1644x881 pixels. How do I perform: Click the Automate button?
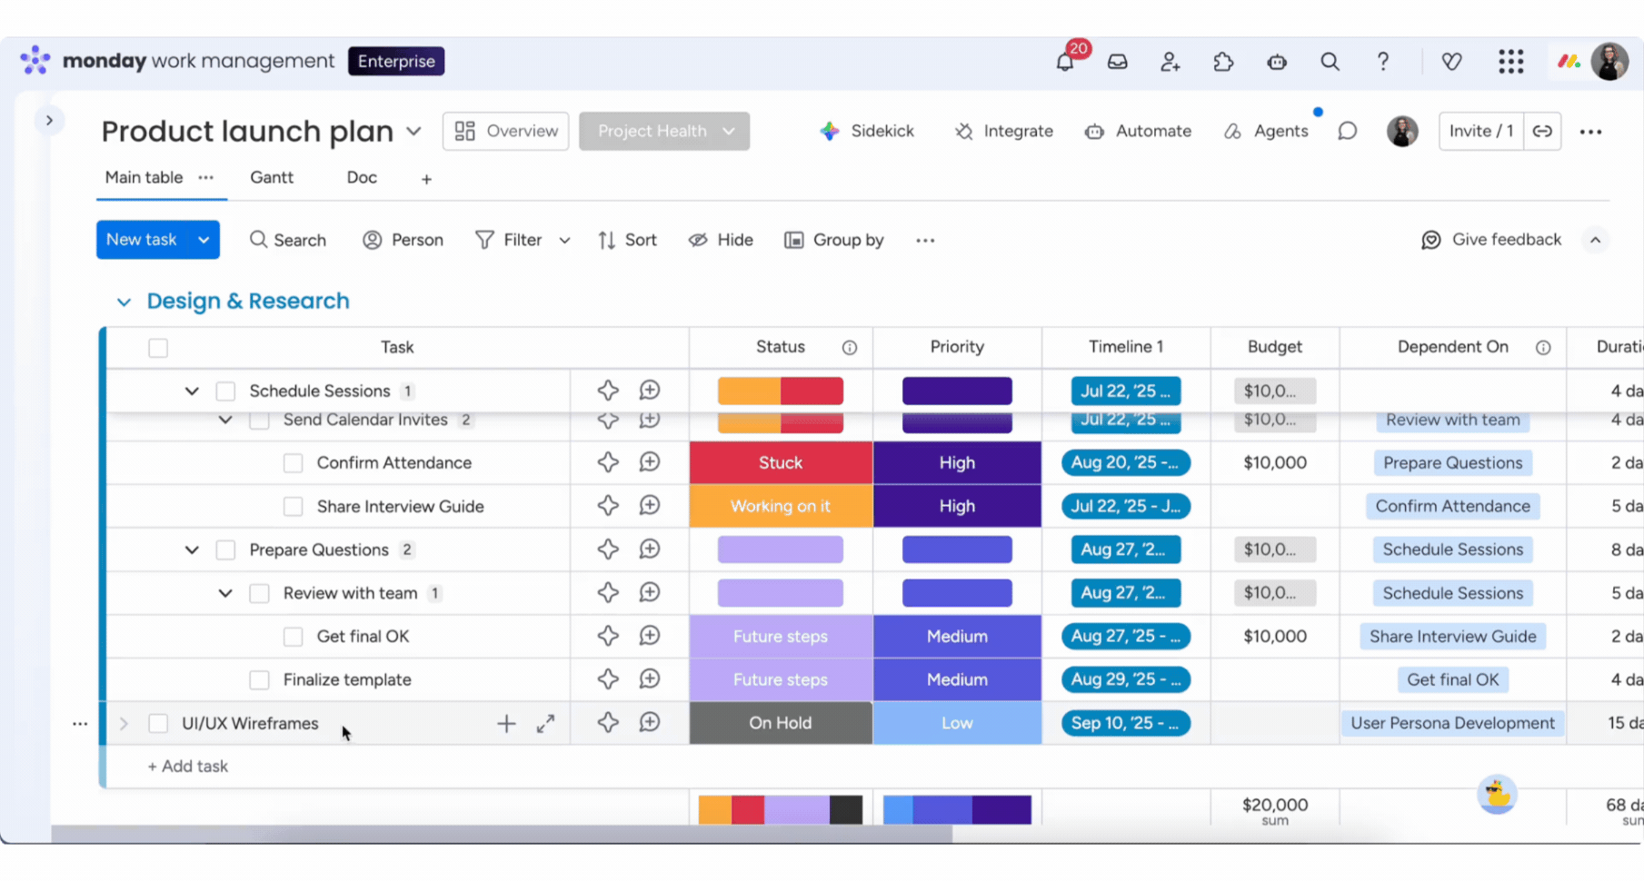(1138, 132)
